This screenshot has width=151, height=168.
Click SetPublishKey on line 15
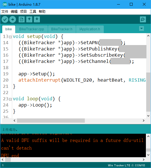pyautogui.click(x=99, y=49)
